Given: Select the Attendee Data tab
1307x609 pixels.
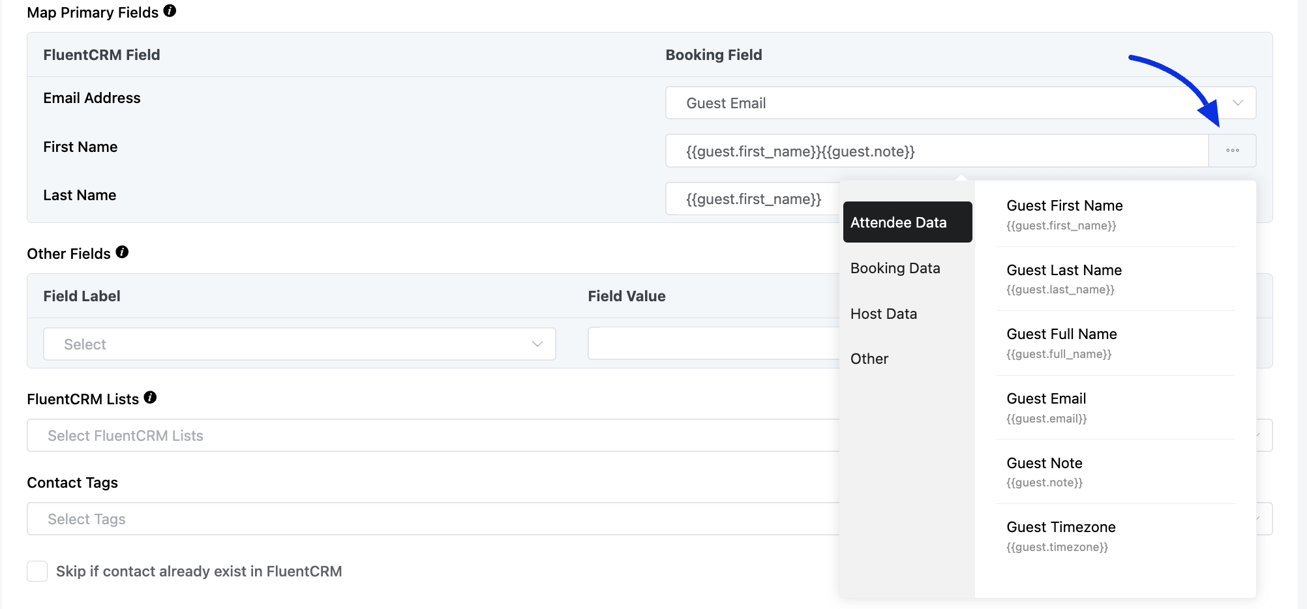Looking at the screenshot, I should (x=899, y=222).
